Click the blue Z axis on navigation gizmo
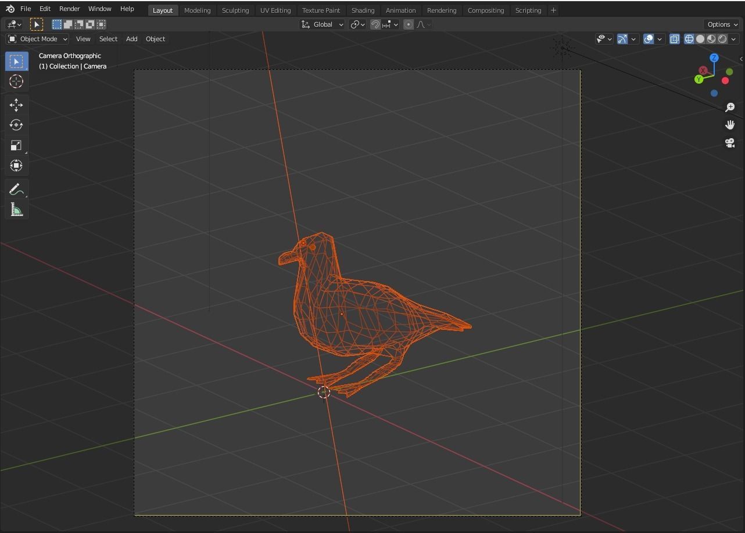The width and height of the screenshot is (745, 533). coord(714,58)
